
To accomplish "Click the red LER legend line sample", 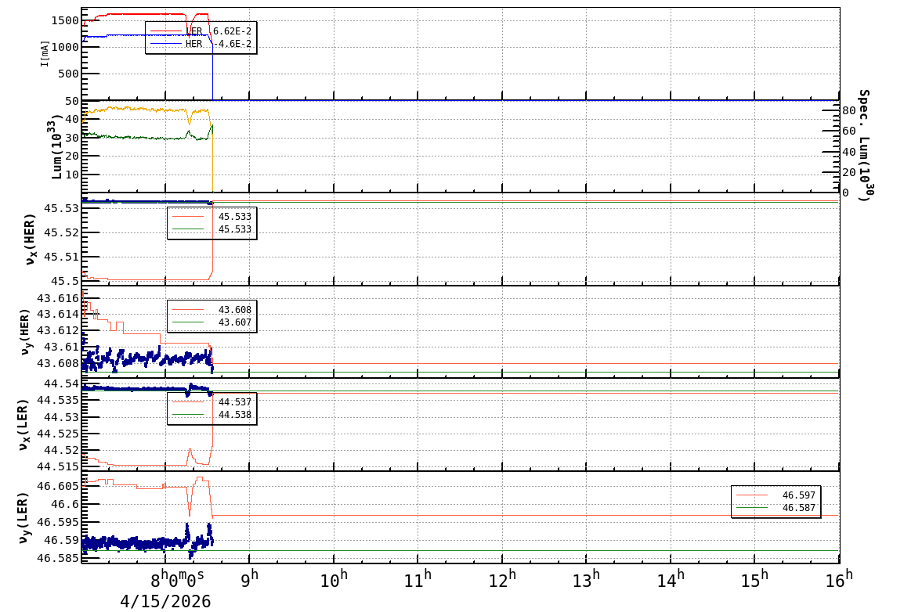I will click(x=165, y=31).
